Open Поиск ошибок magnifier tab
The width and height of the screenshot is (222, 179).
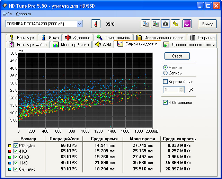(x=114, y=37)
